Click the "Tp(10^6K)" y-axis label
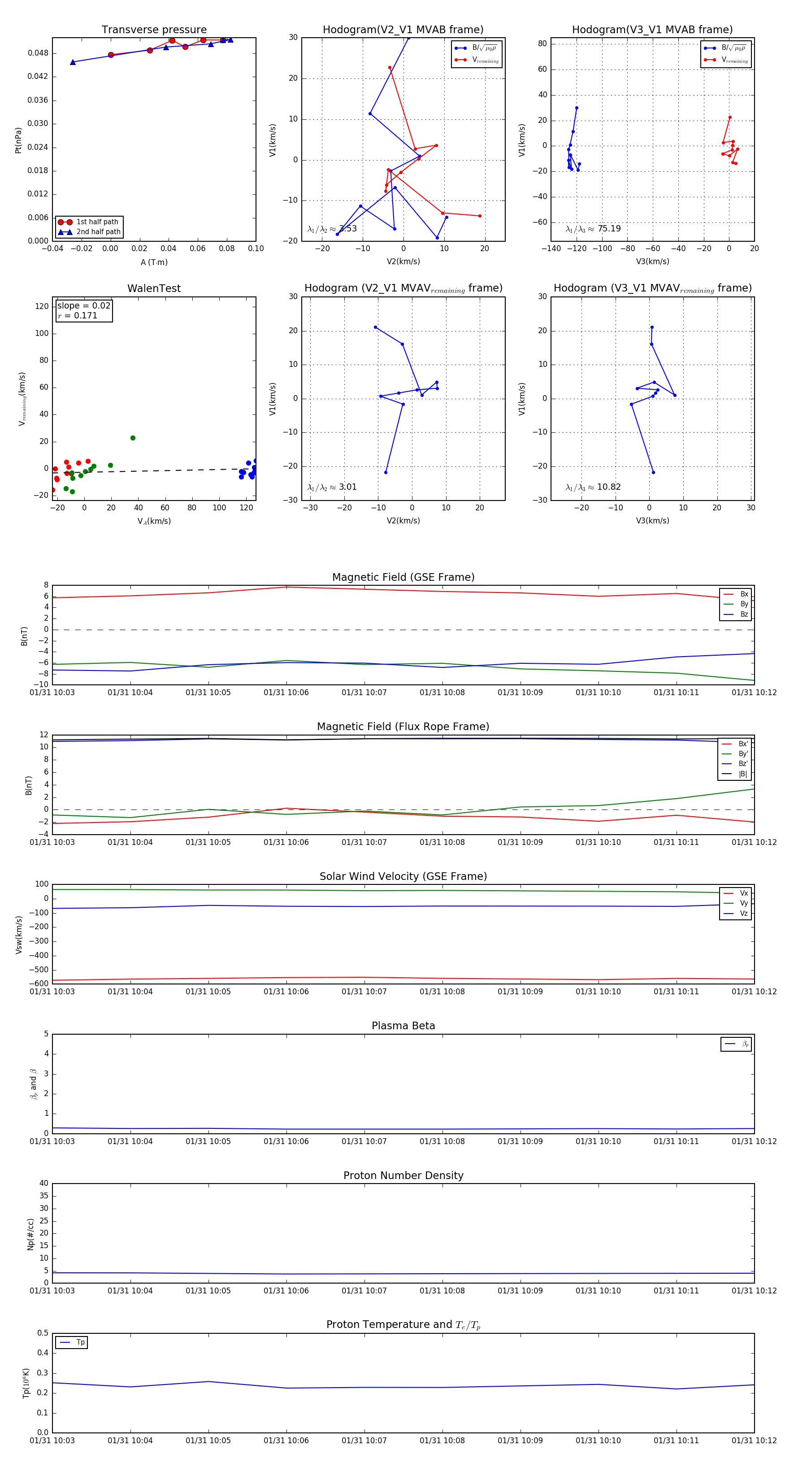This screenshot has height=1480, width=807. (26, 1384)
